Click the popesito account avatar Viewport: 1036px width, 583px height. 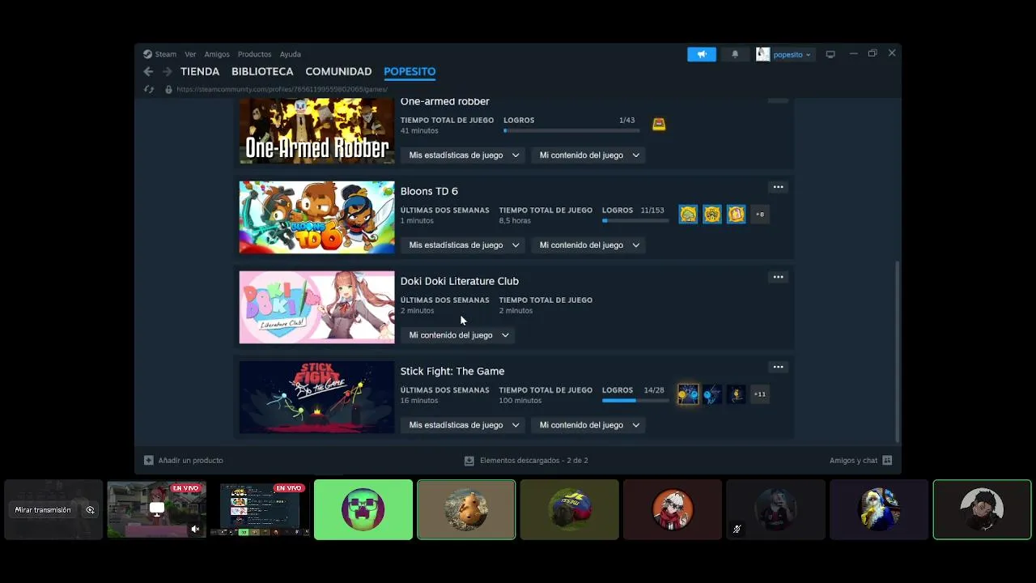point(762,54)
